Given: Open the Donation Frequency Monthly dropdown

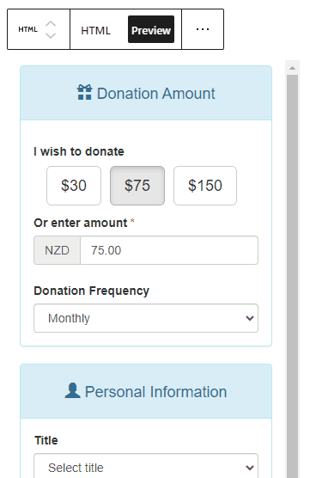Looking at the screenshot, I should pos(146,318).
